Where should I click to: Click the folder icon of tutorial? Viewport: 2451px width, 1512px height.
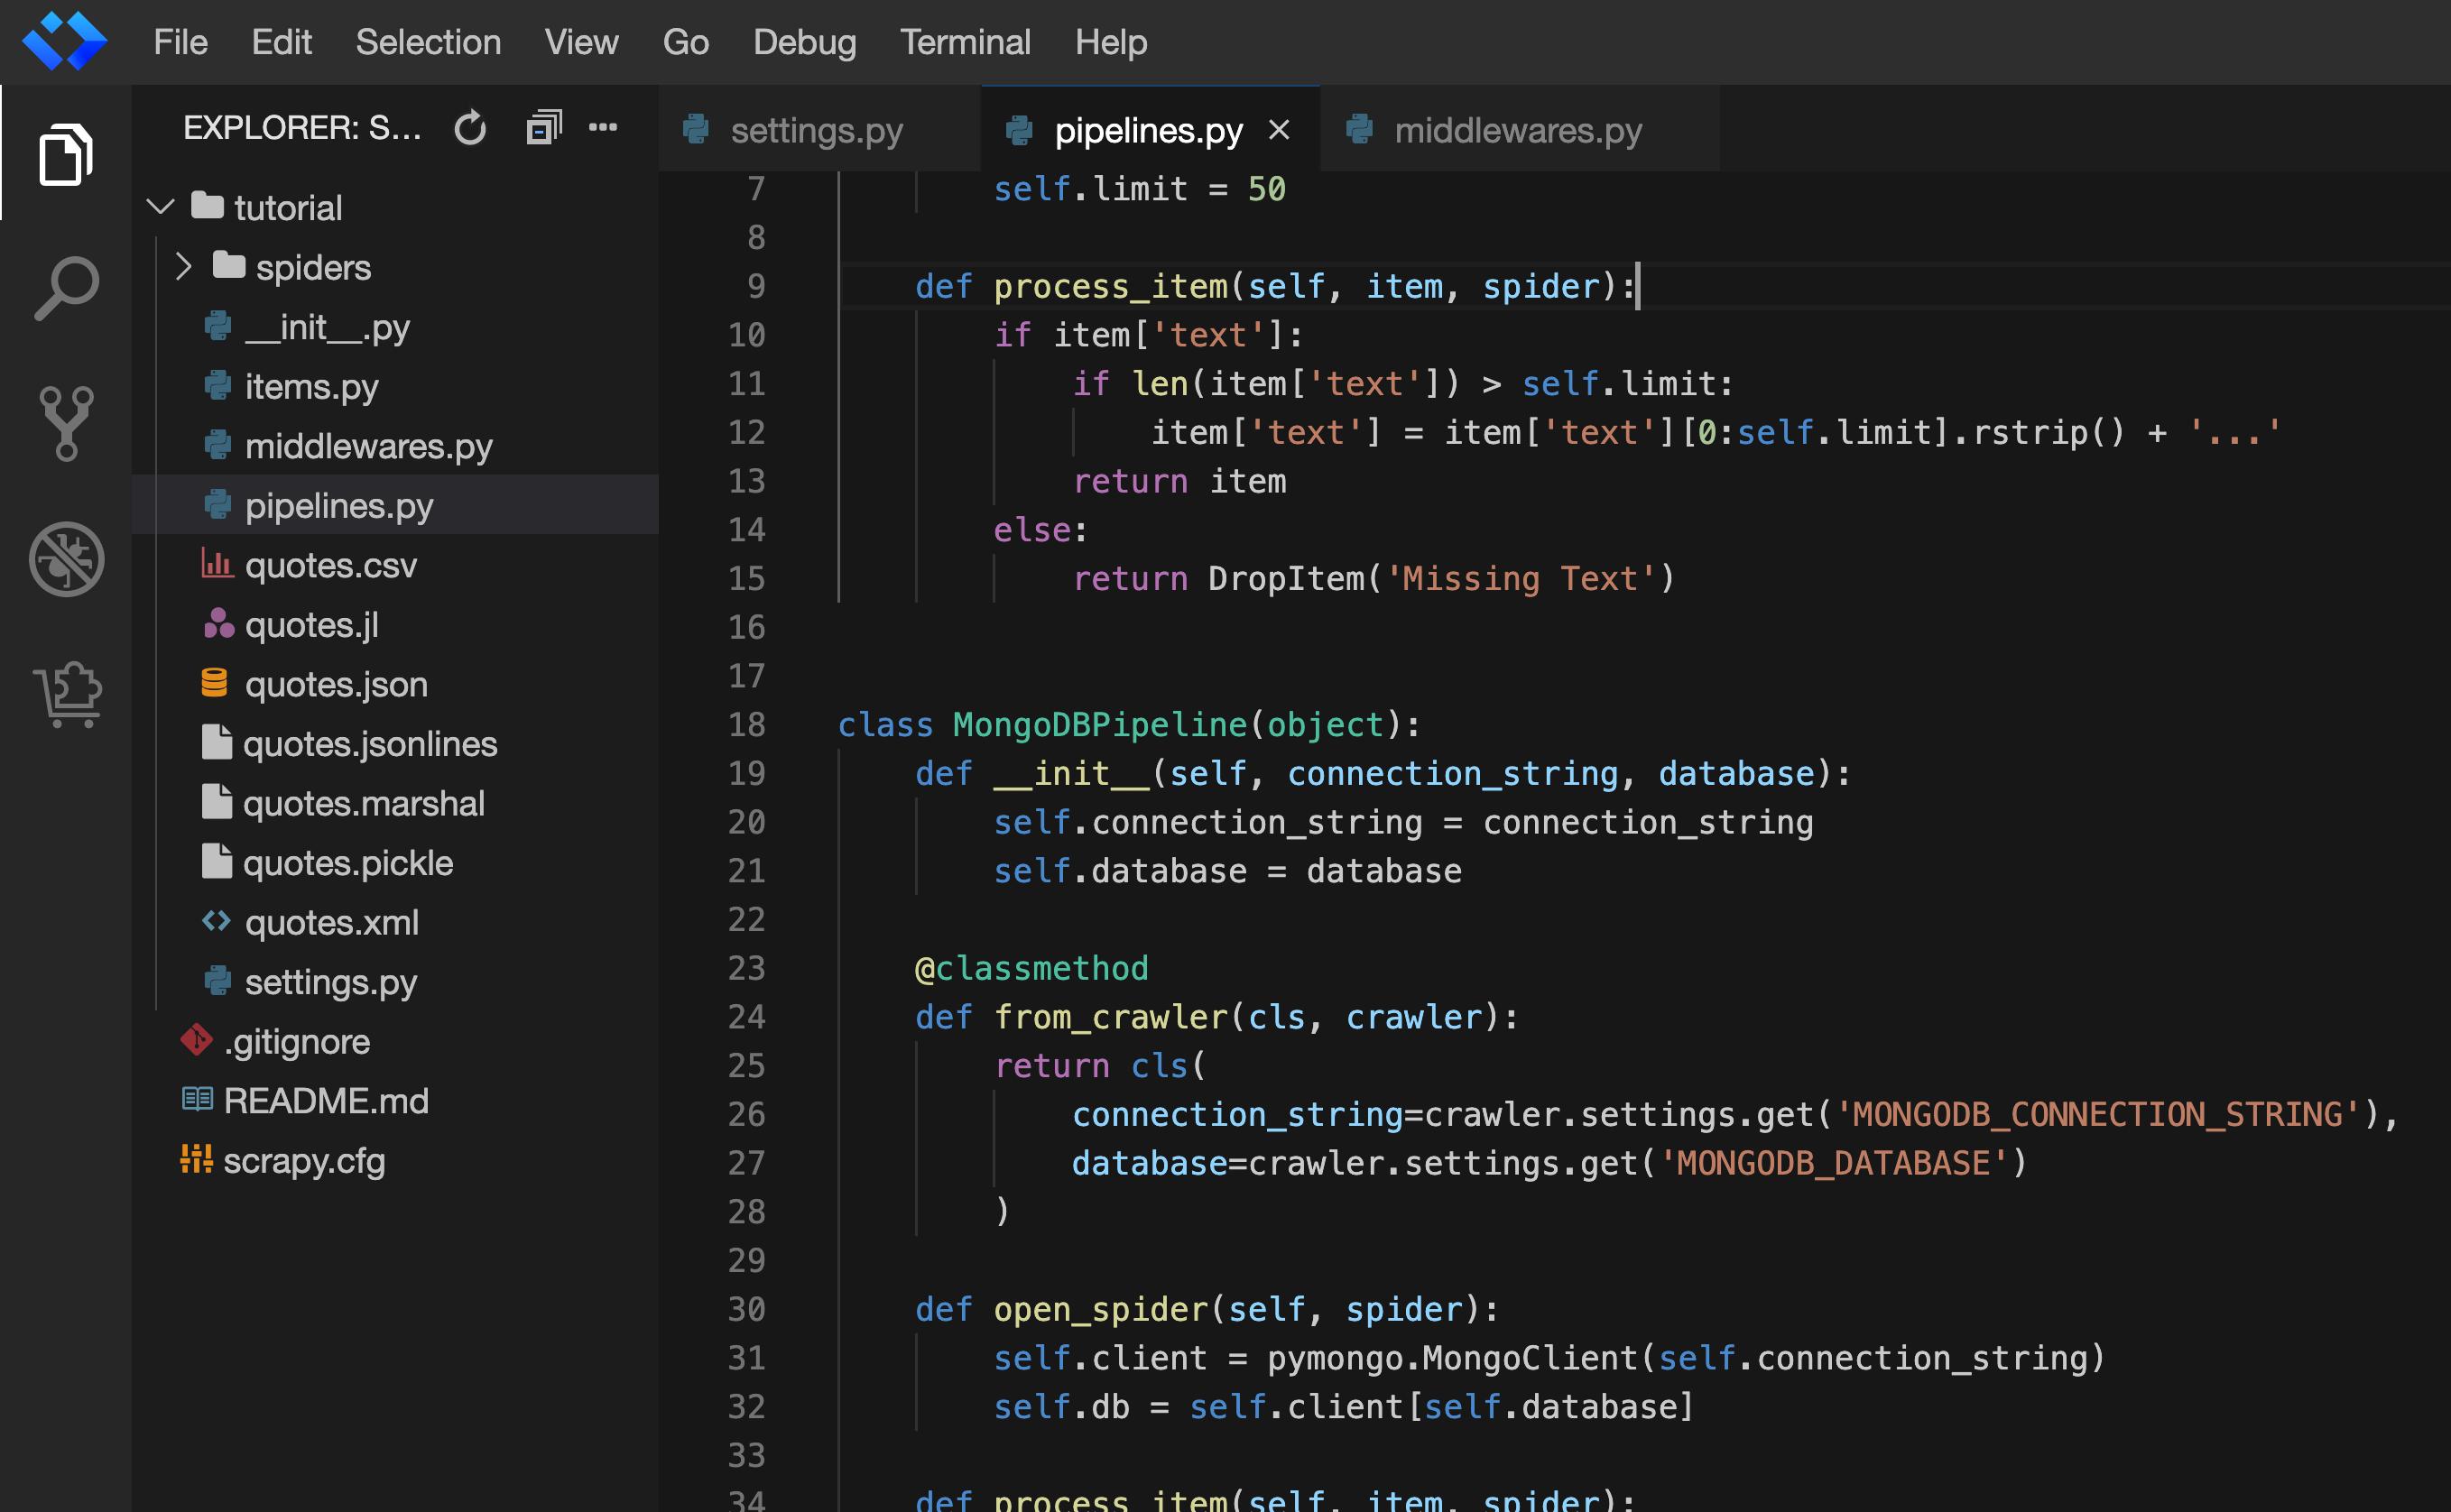207,205
